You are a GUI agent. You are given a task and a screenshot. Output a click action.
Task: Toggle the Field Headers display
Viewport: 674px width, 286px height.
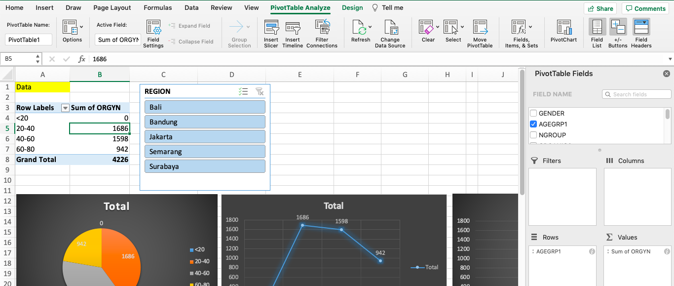coord(641,34)
